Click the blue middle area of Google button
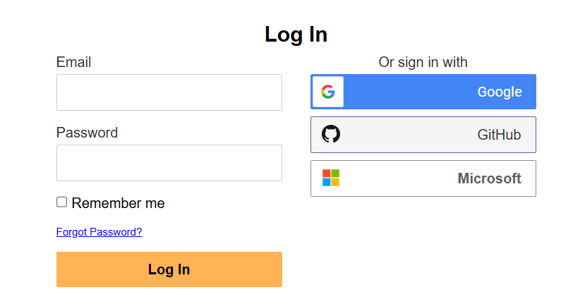Screen dimensions: 573x304 click(x=409, y=92)
